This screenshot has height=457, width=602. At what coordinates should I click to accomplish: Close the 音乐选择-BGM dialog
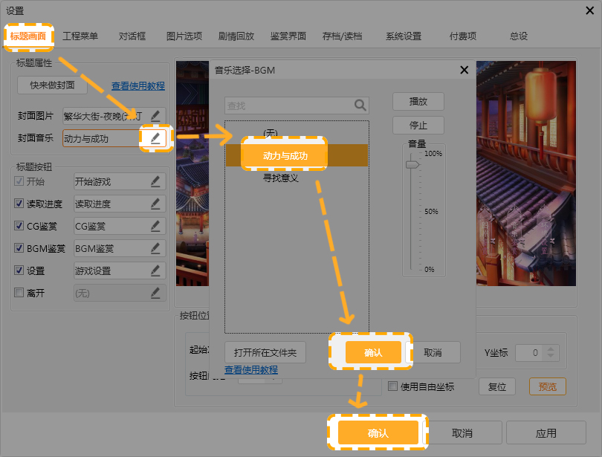click(x=465, y=70)
